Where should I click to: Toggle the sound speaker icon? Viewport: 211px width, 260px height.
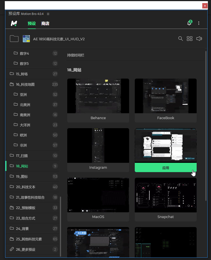click(x=199, y=39)
